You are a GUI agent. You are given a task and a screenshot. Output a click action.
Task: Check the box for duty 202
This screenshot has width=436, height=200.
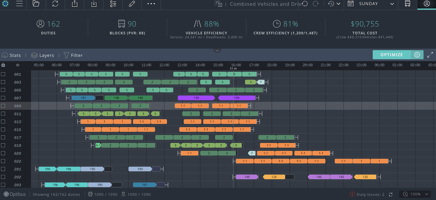pyautogui.click(x=3, y=177)
